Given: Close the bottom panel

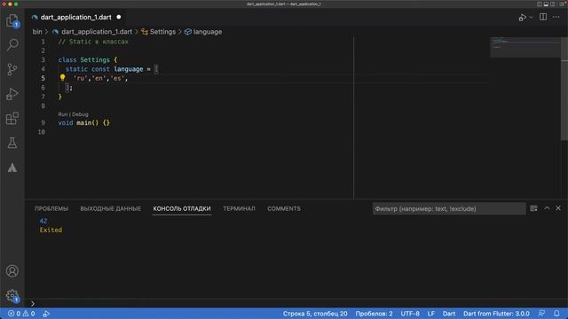Looking at the screenshot, I should point(558,208).
